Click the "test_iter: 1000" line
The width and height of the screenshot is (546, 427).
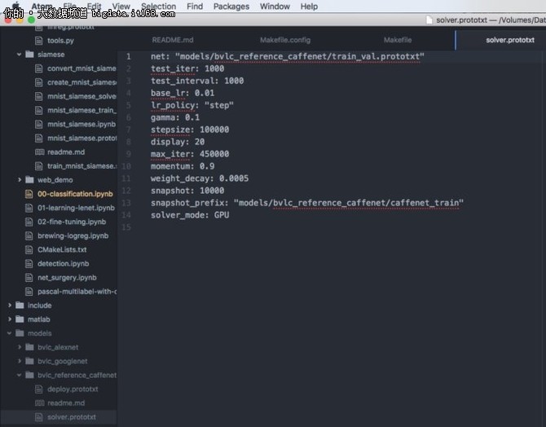point(187,68)
